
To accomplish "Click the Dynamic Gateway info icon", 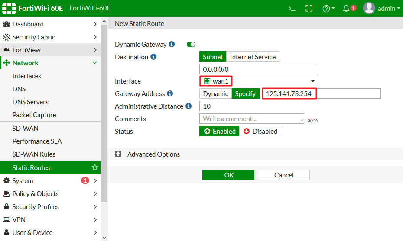I will (x=172, y=44).
